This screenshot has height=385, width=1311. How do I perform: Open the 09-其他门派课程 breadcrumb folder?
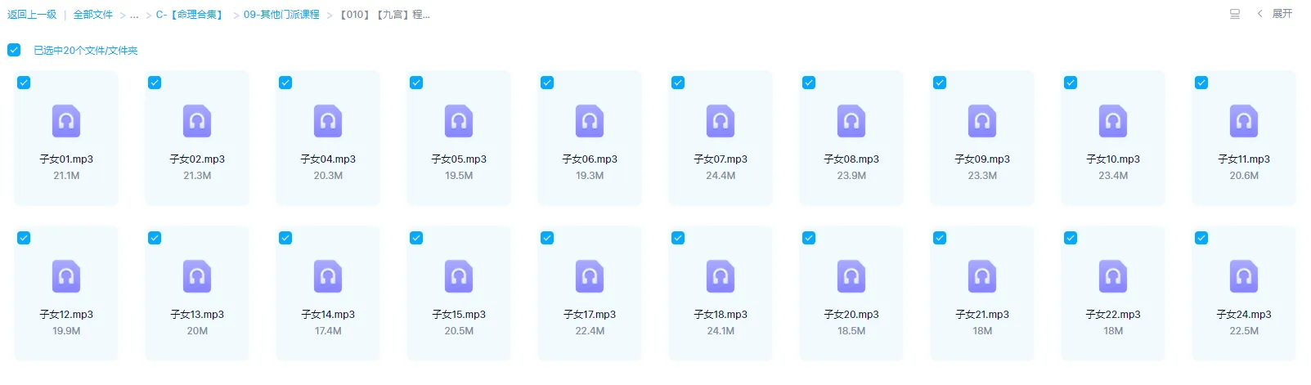tap(281, 15)
